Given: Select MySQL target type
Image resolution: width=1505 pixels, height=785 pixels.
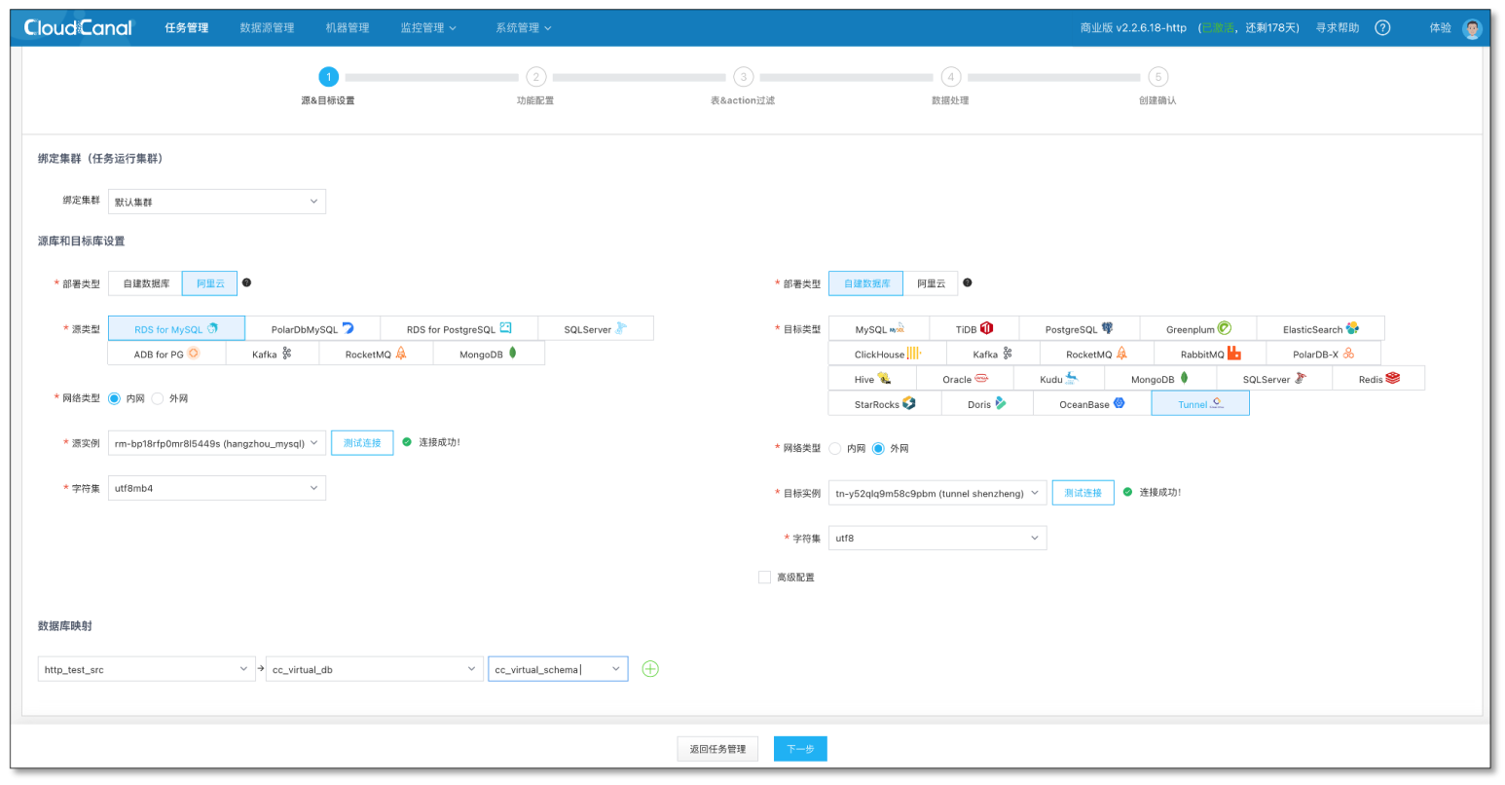Looking at the screenshot, I should (879, 329).
